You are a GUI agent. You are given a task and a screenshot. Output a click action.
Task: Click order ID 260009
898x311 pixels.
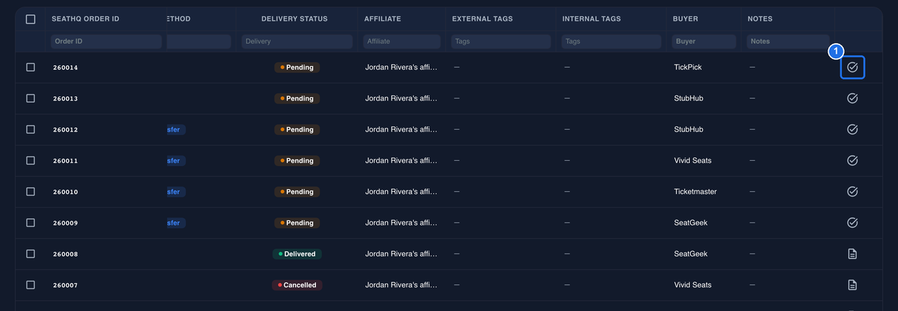[65, 223]
